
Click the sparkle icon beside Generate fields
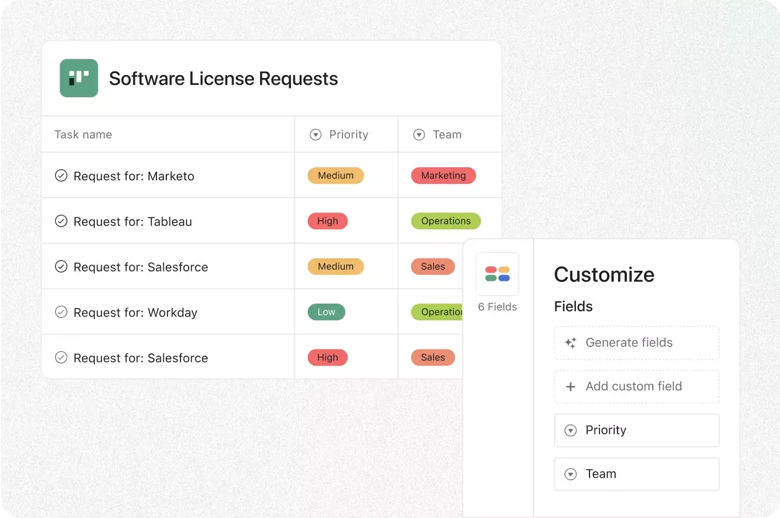click(570, 343)
